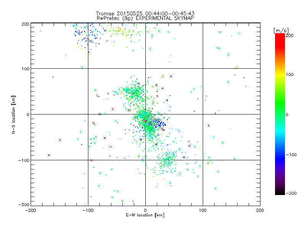Click the '-100' tick label on the E-W axis
This screenshot has width=306, height=229.
pyautogui.click(x=88, y=210)
